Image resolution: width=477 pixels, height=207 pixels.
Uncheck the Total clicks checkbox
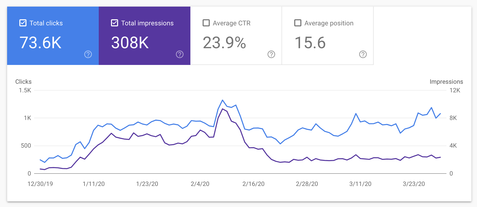pyautogui.click(x=23, y=23)
